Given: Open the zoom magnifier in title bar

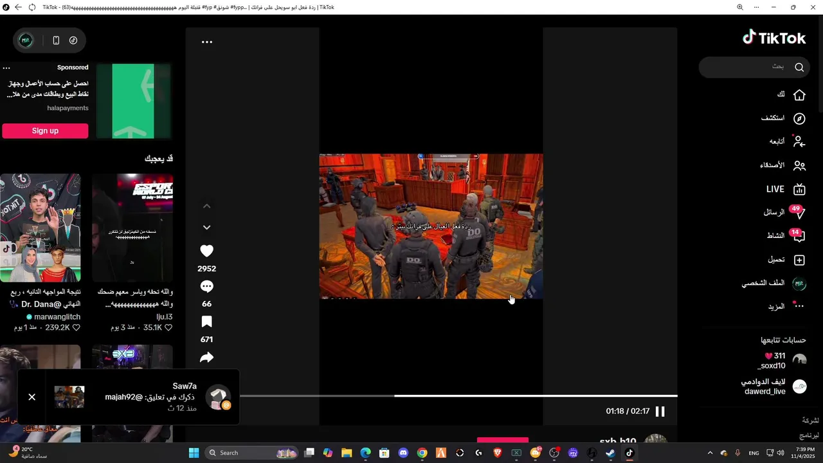Looking at the screenshot, I should [740, 7].
